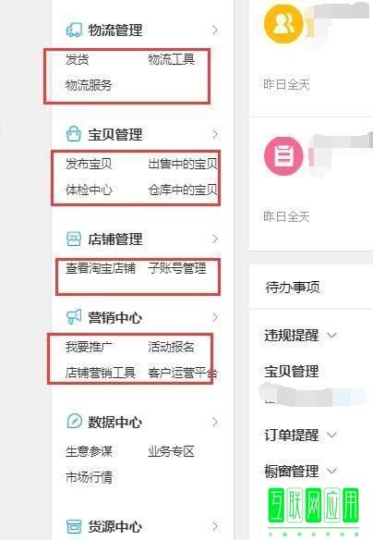Click the box icon beside 货源中心
373x540 pixels.
tap(74, 526)
